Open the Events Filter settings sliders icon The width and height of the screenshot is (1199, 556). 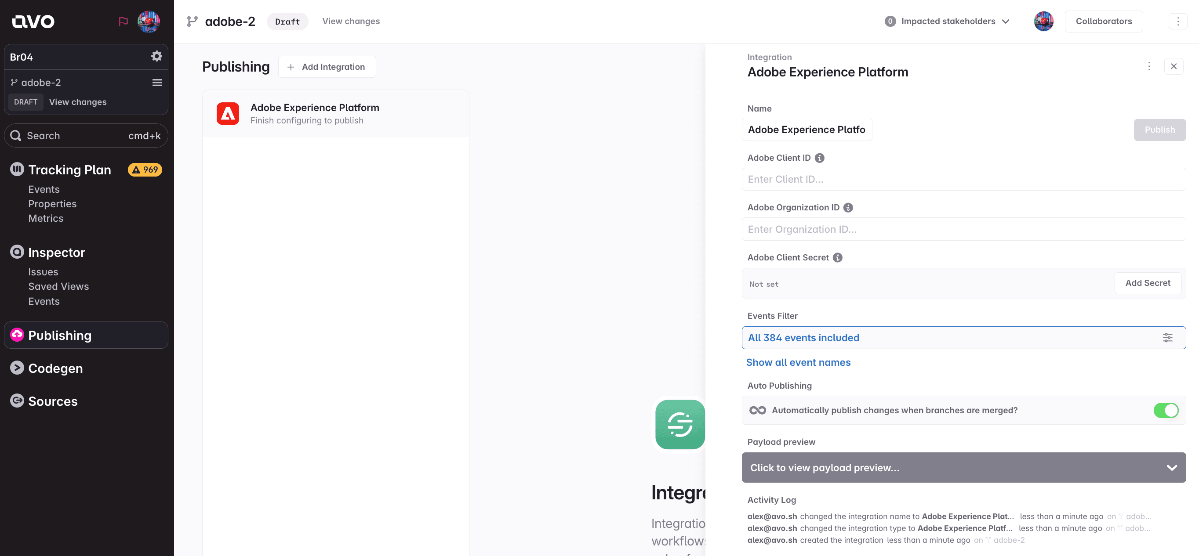[1167, 337]
